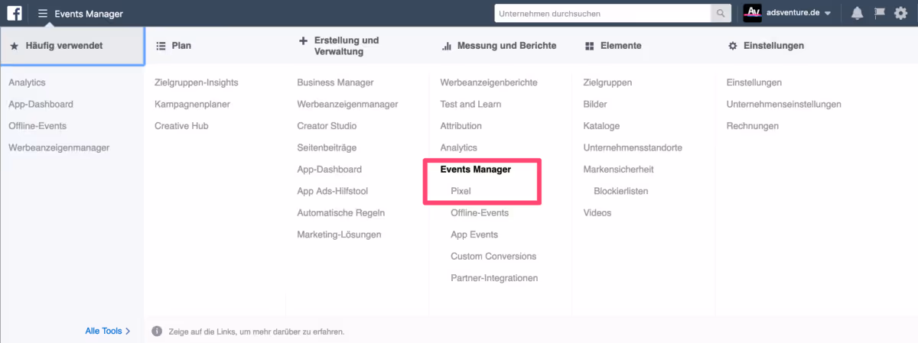The height and width of the screenshot is (343, 918).
Task: Open Alle Tools link
Action: coord(108,331)
